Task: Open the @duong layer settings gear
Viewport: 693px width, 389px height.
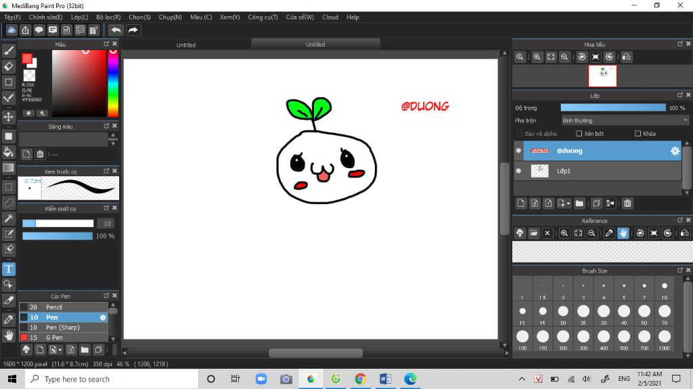Action: [675, 151]
